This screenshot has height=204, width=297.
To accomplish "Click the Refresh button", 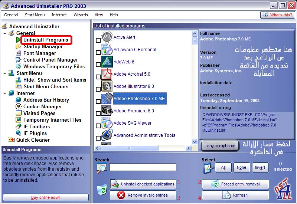I will [235, 195].
